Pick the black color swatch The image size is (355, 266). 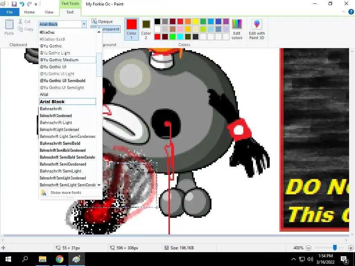click(157, 21)
